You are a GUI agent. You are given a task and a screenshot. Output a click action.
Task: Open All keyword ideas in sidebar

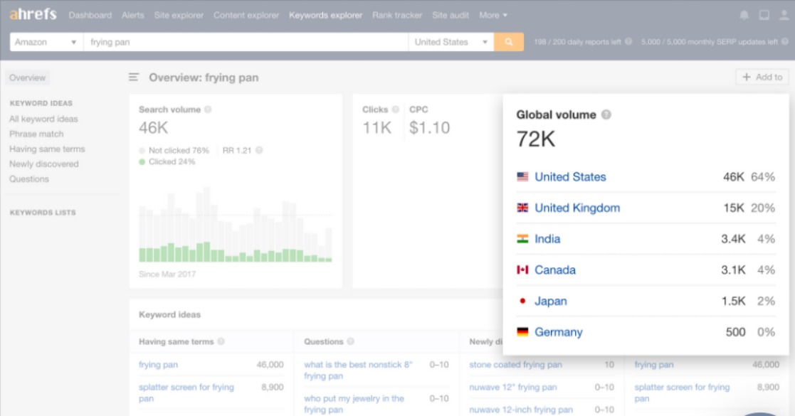point(43,119)
